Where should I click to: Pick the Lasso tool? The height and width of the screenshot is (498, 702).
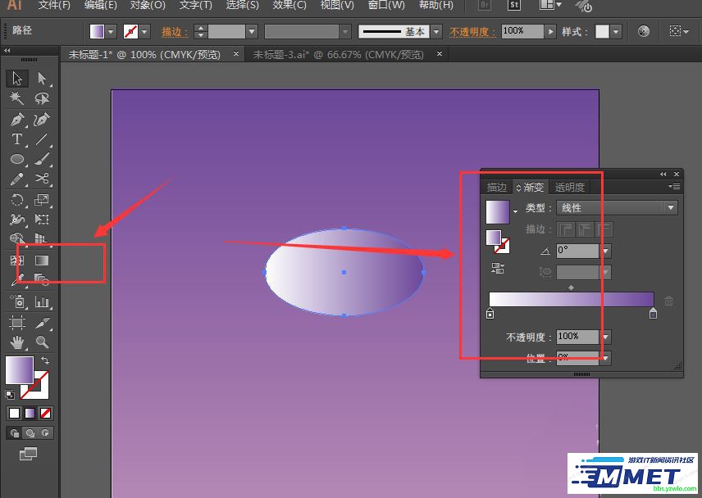pos(42,98)
